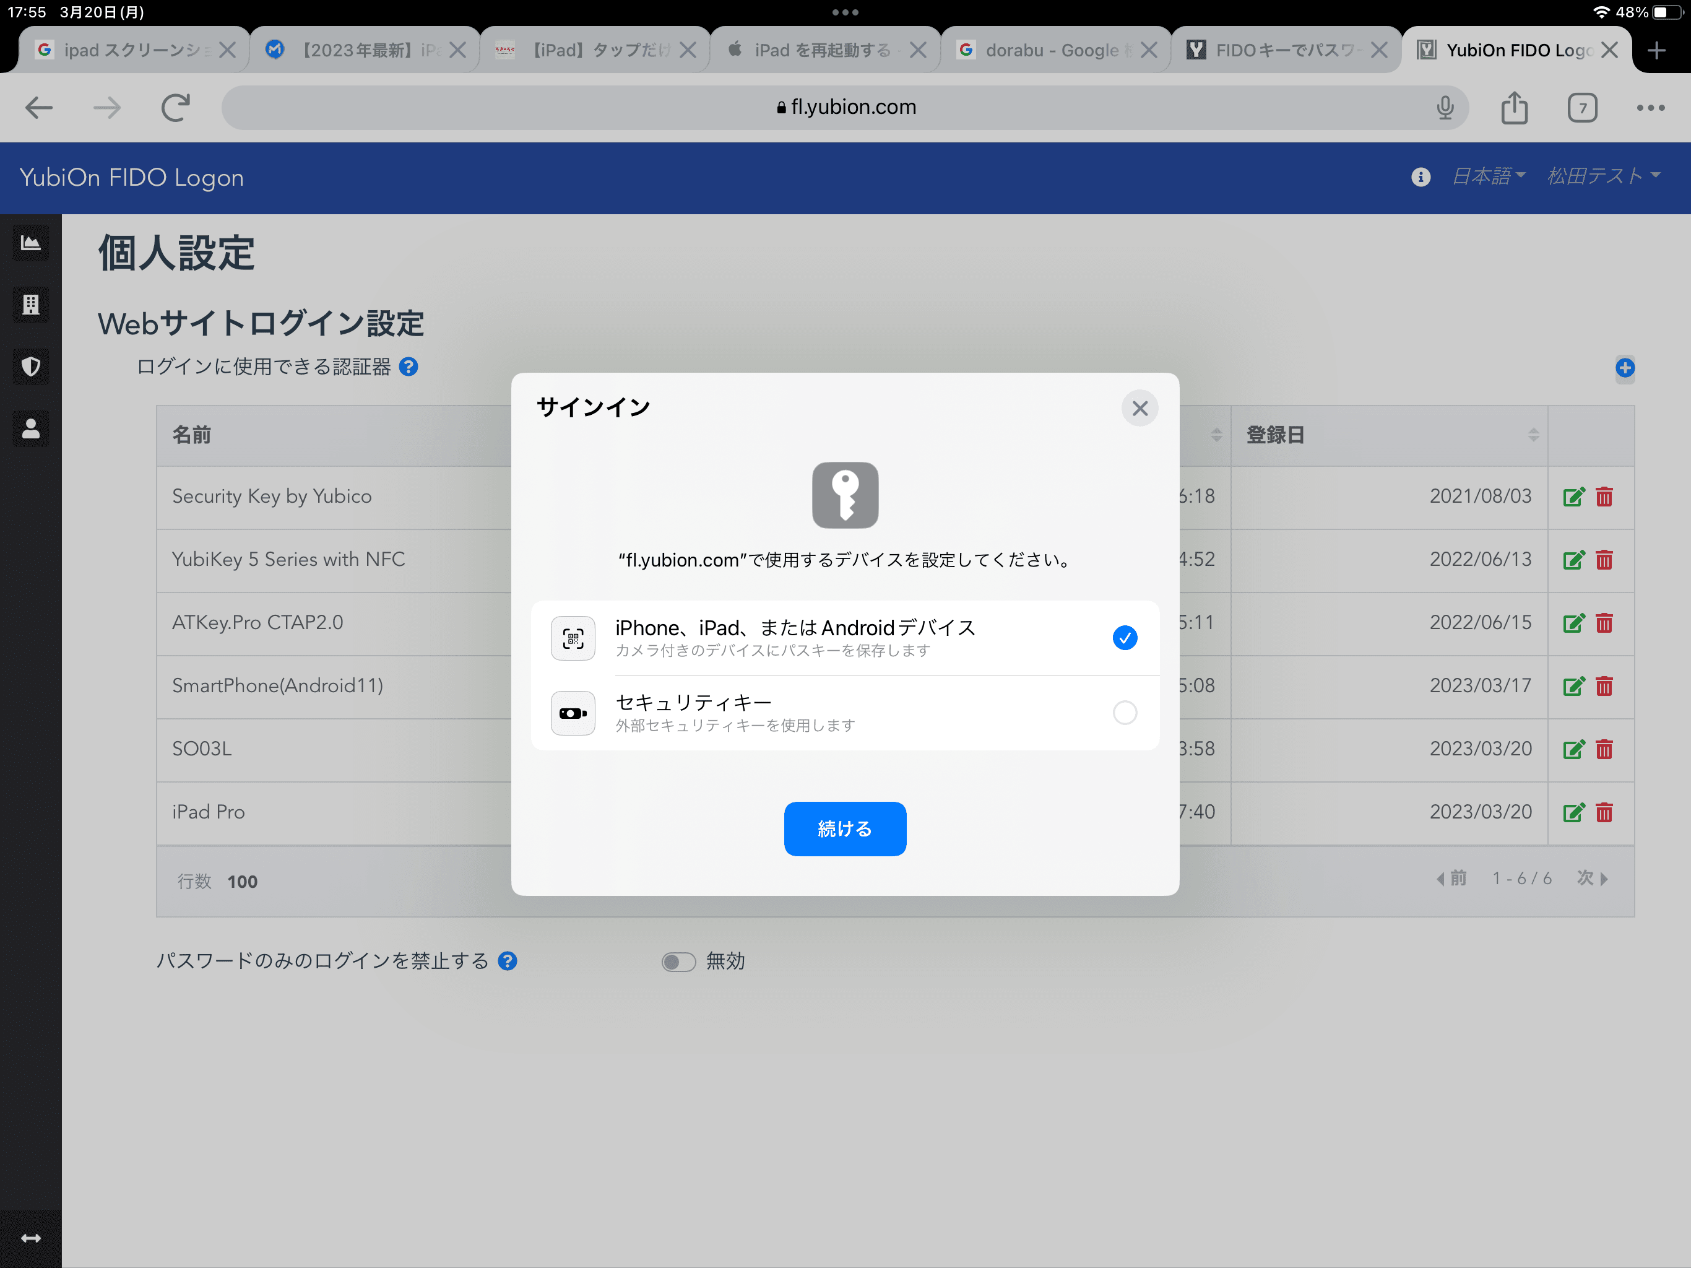Edit the SO03L row
This screenshot has width=1691, height=1268.
(x=1574, y=750)
